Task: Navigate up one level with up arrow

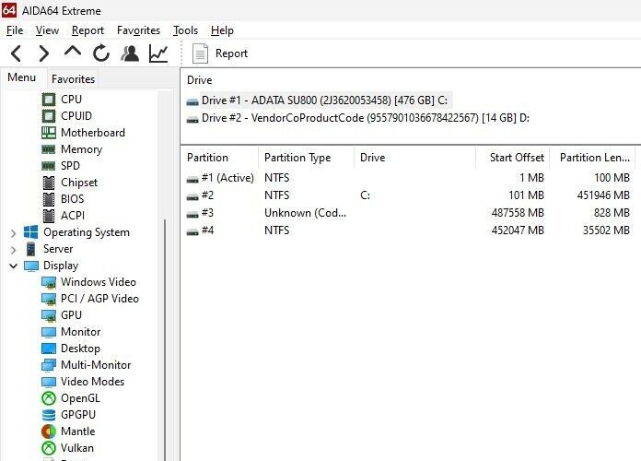Action: pyautogui.click(x=73, y=52)
